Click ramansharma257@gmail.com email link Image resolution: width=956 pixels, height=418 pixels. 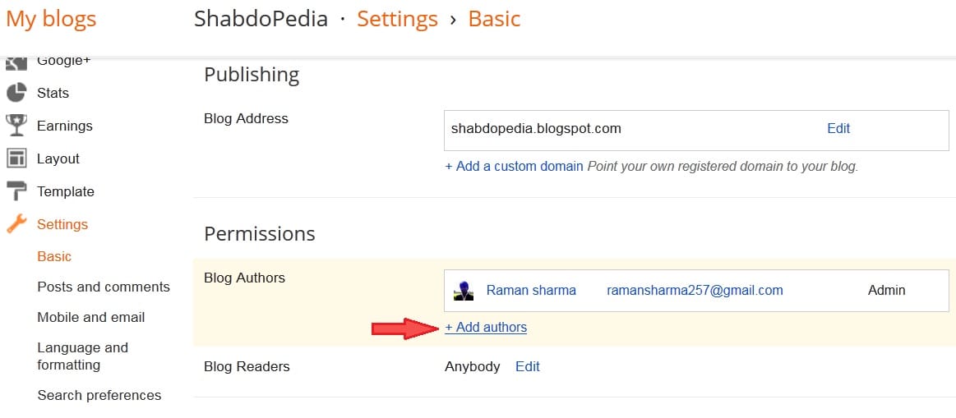coord(695,290)
